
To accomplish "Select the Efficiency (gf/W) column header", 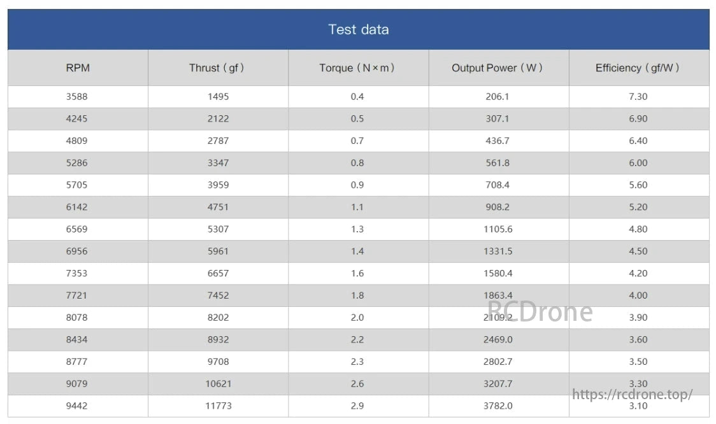I will (638, 68).
